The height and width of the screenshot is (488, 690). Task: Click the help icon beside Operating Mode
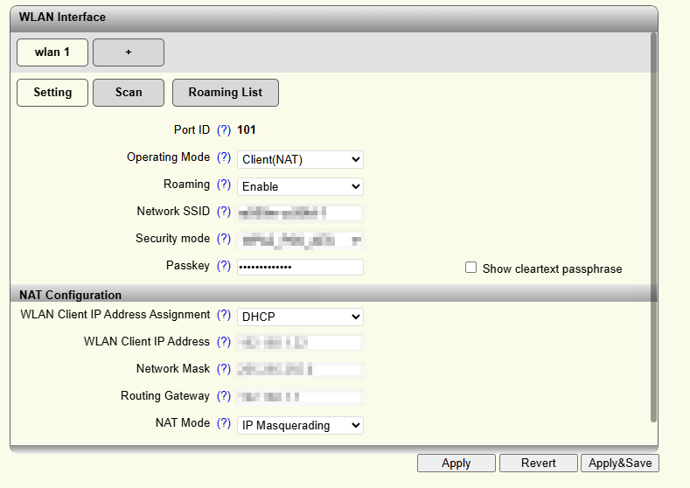224,158
